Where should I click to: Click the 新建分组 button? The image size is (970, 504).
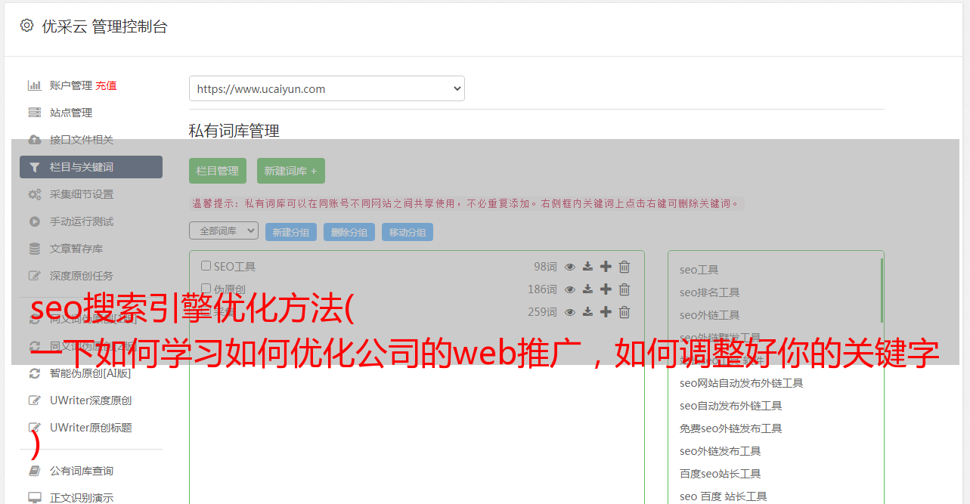point(291,232)
